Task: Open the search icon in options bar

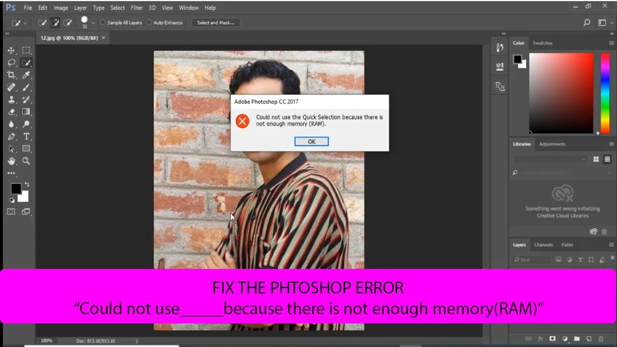Action: pos(587,23)
